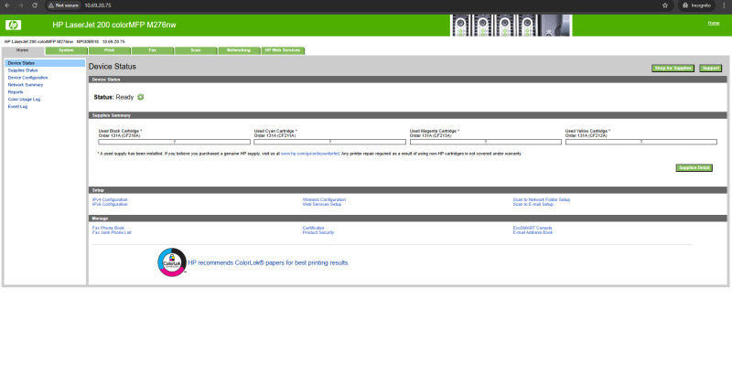
Task: Open the Scan tab
Action: (196, 50)
